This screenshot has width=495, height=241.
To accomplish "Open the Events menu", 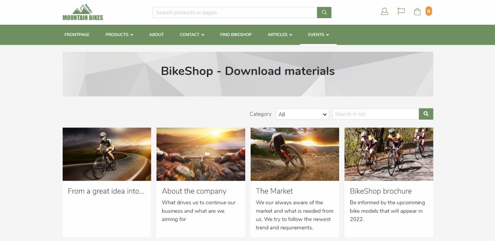I will pyautogui.click(x=318, y=35).
